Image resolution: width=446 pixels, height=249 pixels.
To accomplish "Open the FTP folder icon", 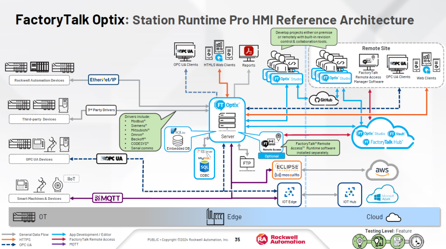I will 247,163.
